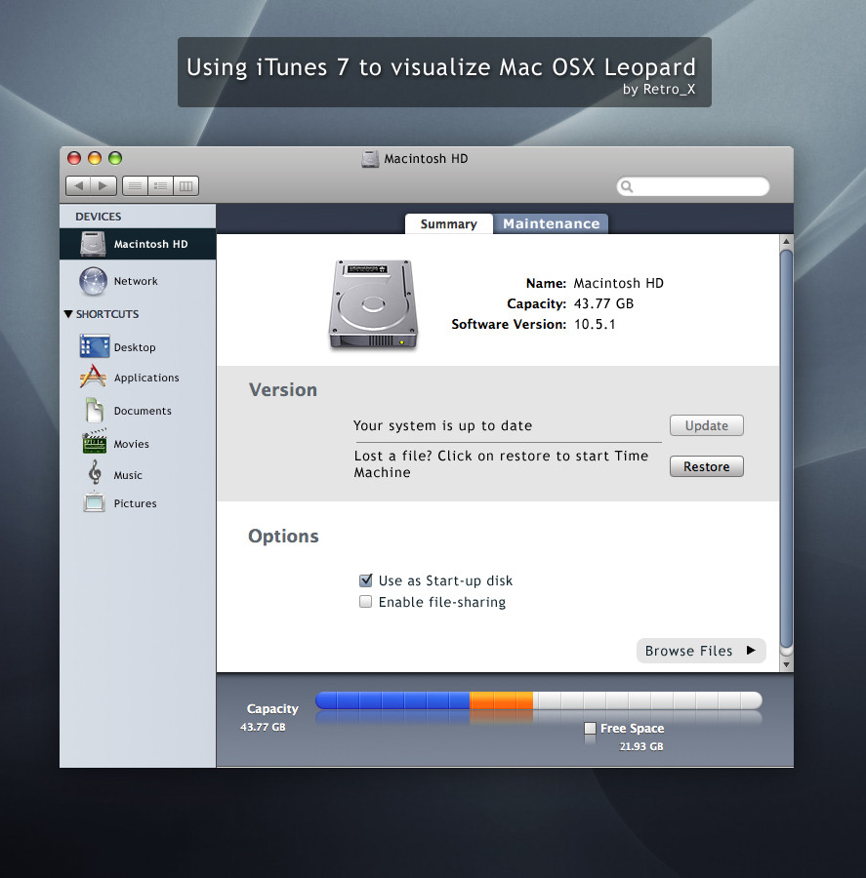Click the Update button
Viewport: 866px width, 878px height.
point(707,425)
